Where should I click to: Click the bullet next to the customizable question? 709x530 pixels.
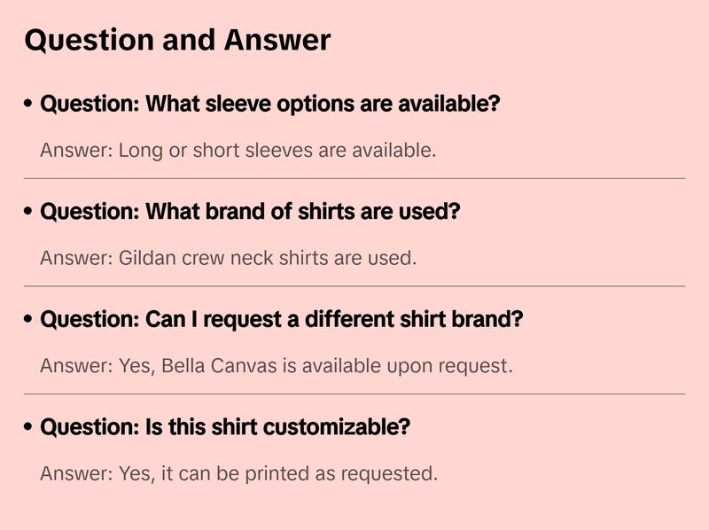(x=29, y=427)
